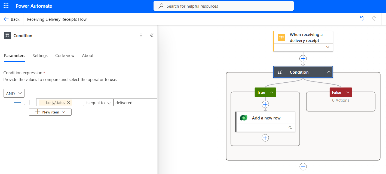The image size is (386, 174).
Task: Click the Condition expression label
Action: coord(23,73)
